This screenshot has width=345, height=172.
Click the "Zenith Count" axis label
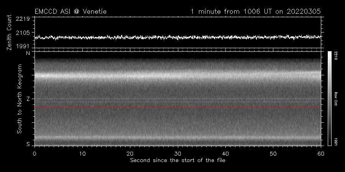click(9, 32)
